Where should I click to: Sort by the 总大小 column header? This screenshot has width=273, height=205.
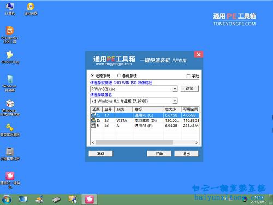click(172, 109)
